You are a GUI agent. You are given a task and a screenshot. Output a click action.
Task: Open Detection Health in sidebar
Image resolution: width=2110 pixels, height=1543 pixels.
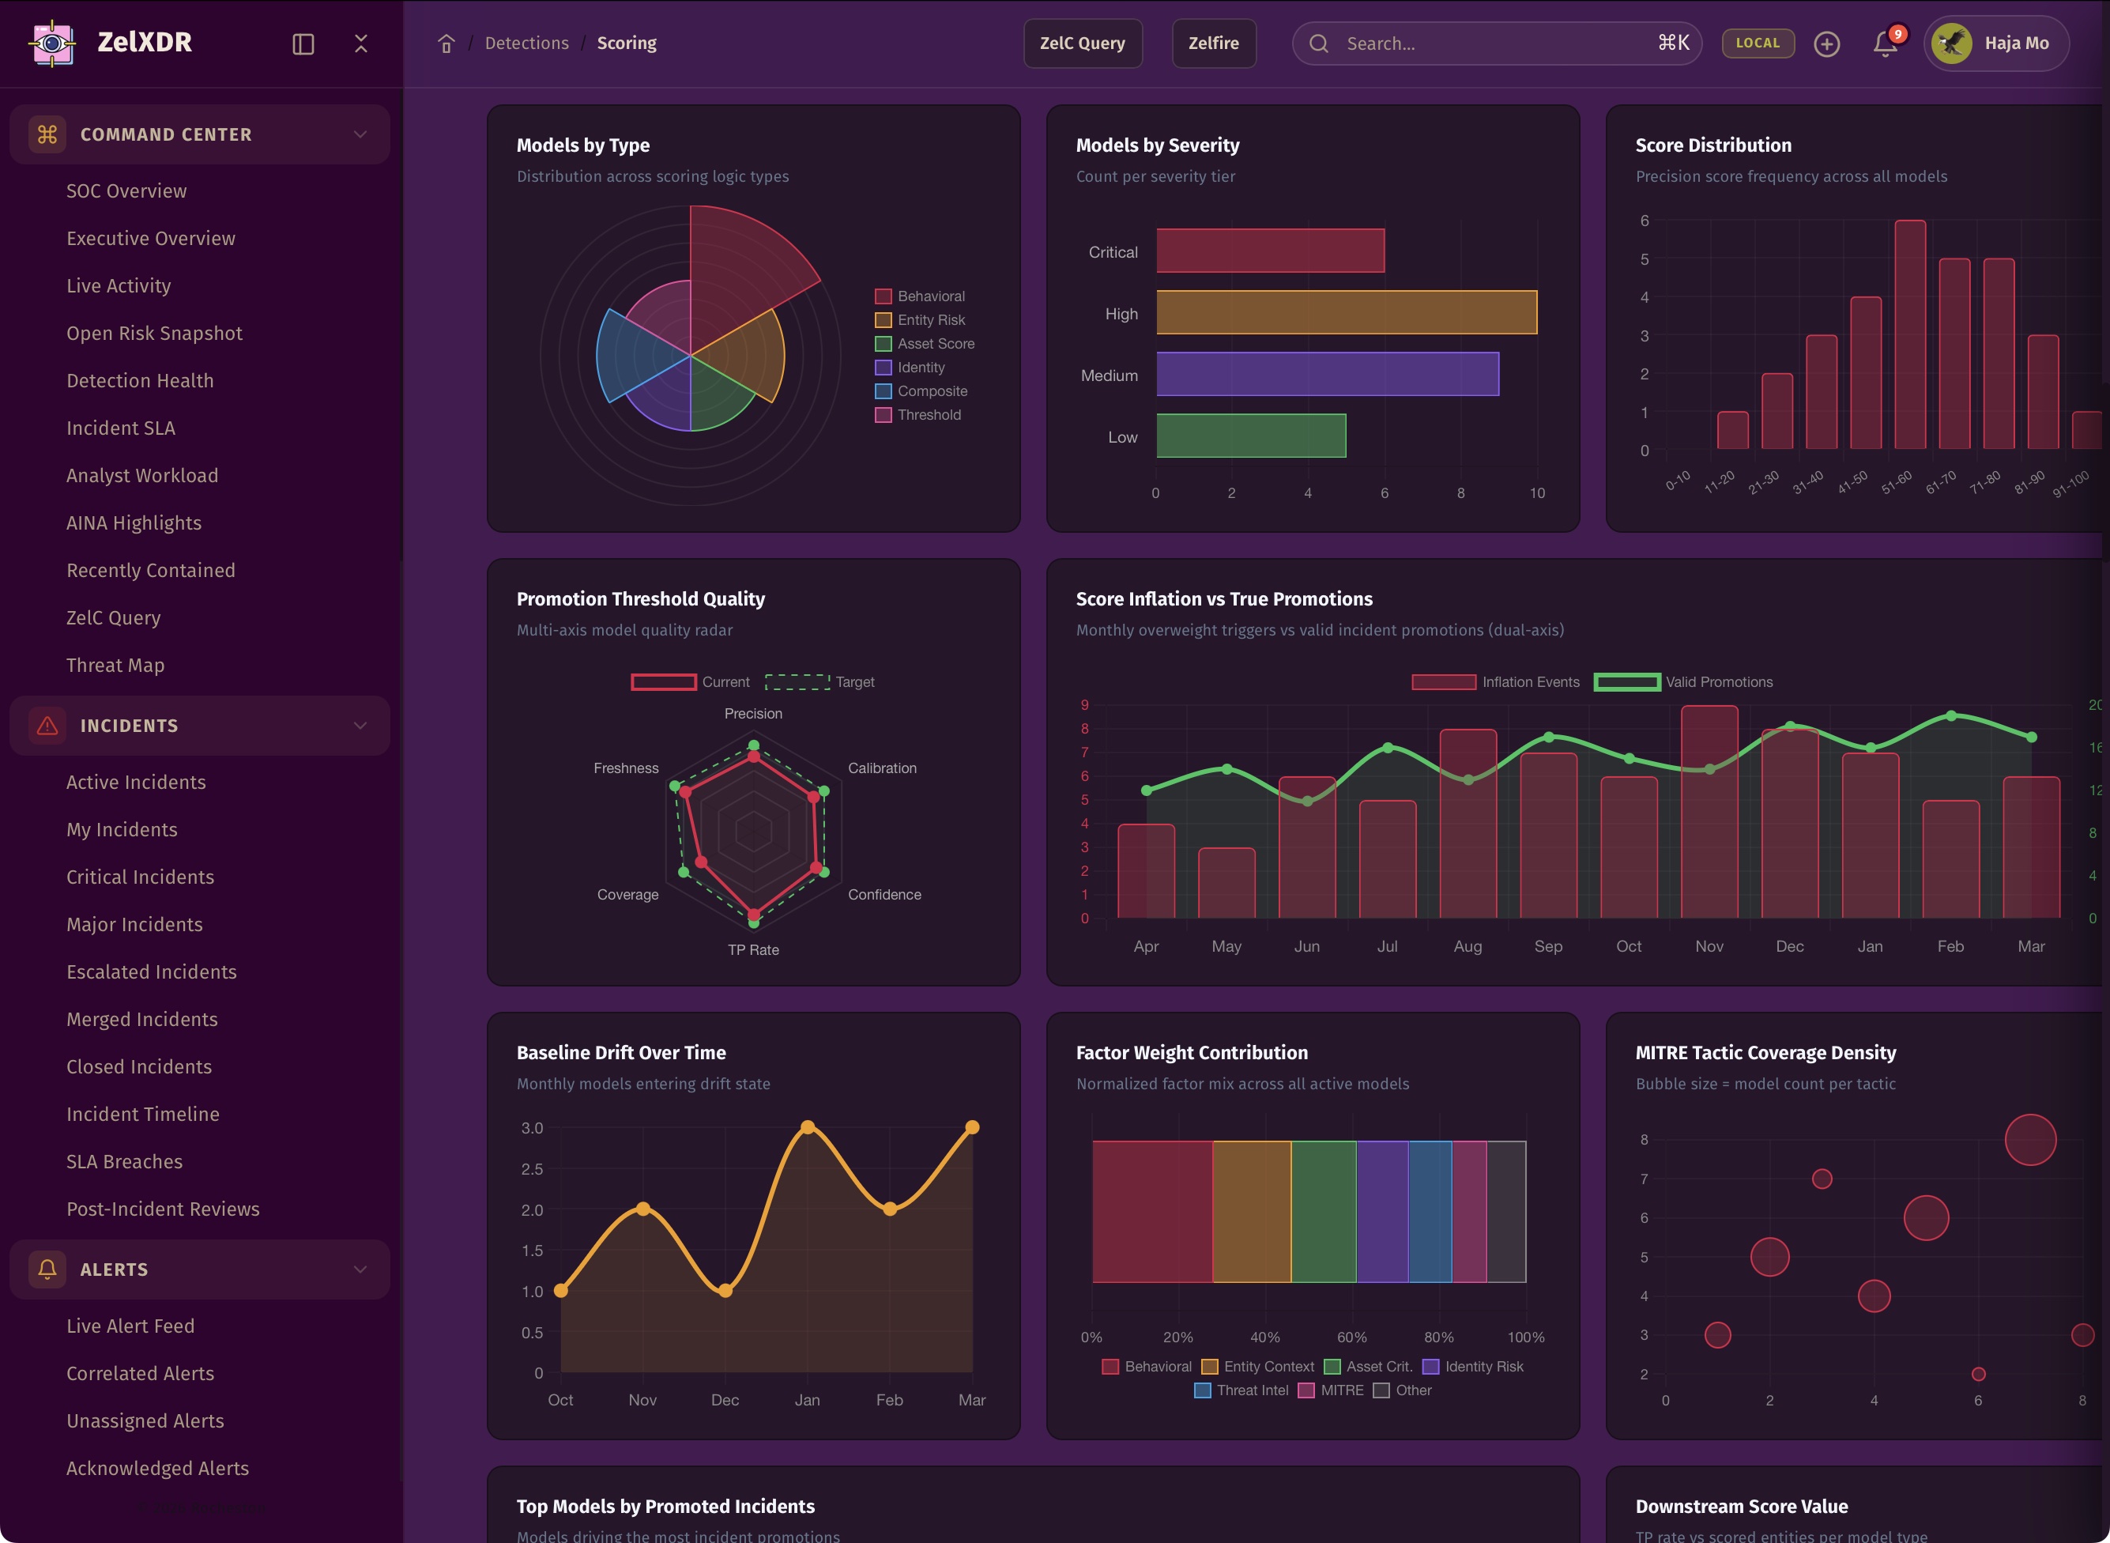140,380
